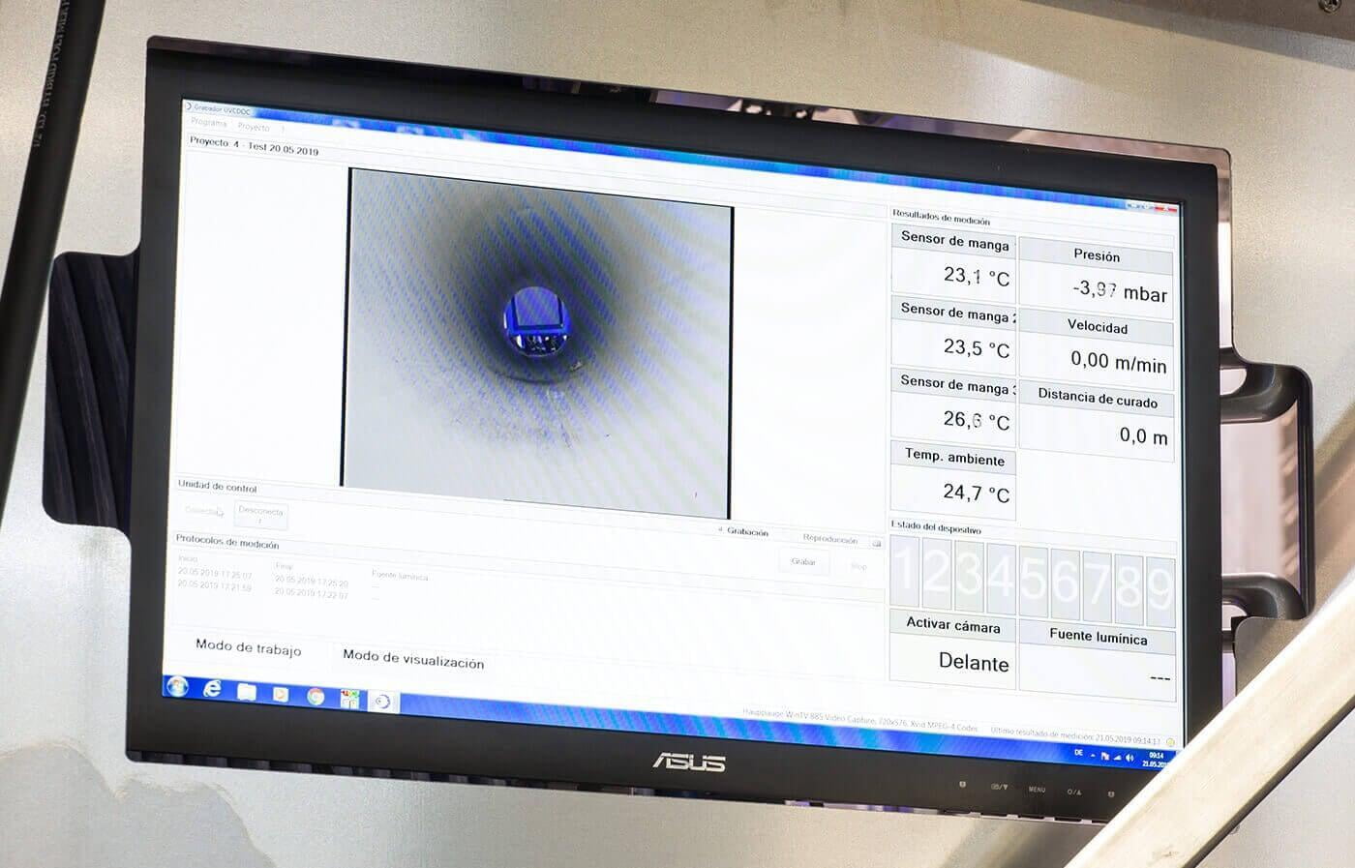Launch Internet Explorer from the taskbar

click(212, 689)
